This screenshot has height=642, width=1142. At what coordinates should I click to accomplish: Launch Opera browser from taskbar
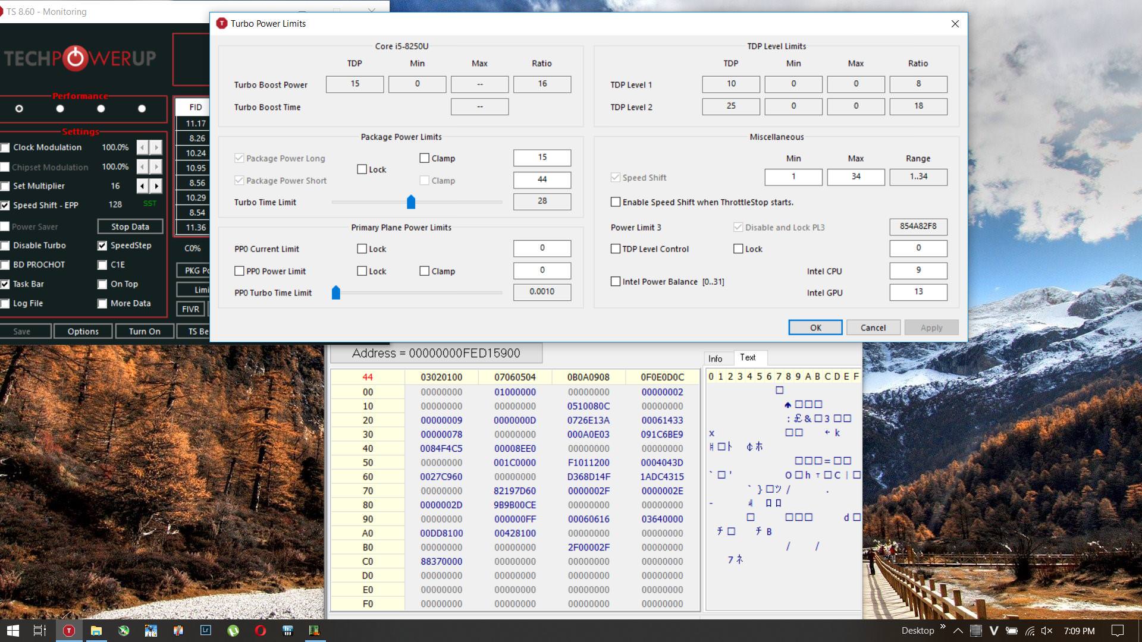click(x=261, y=631)
